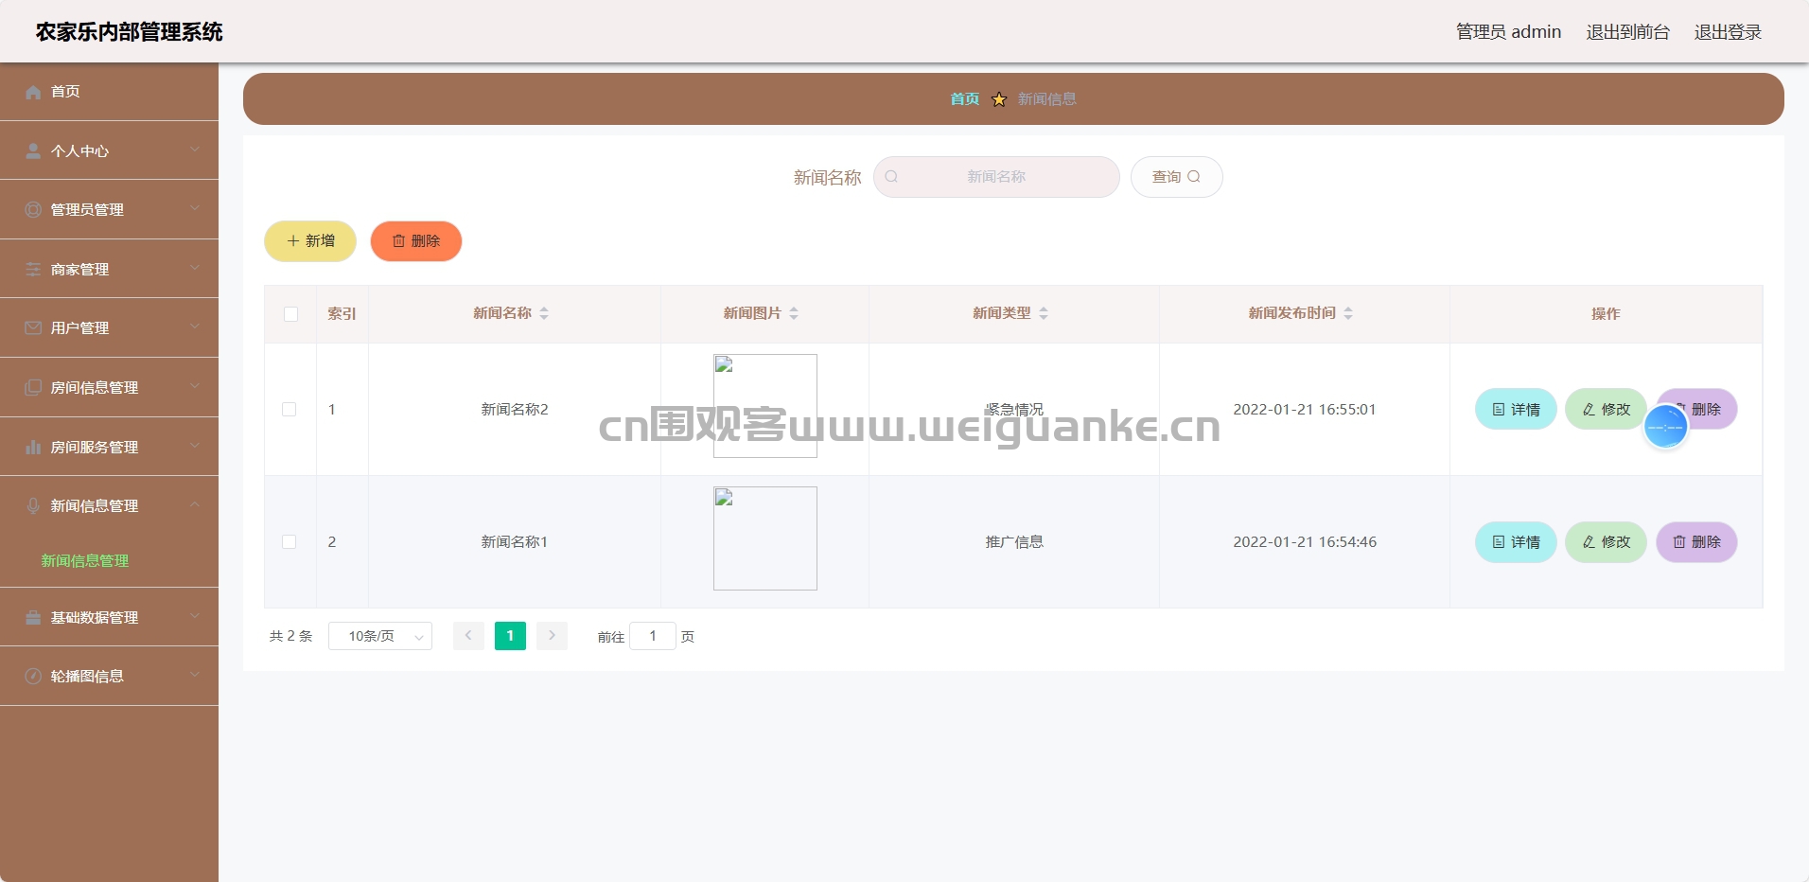Sort by 新闻图片 column arrows
This screenshot has height=882, width=1809.
coord(794,313)
